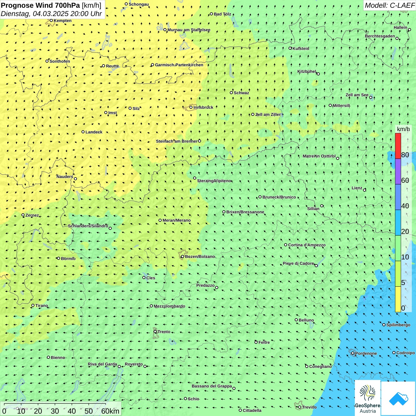
Task: Click the light green 10 km/h legend color
Action: (x=398, y=248)
